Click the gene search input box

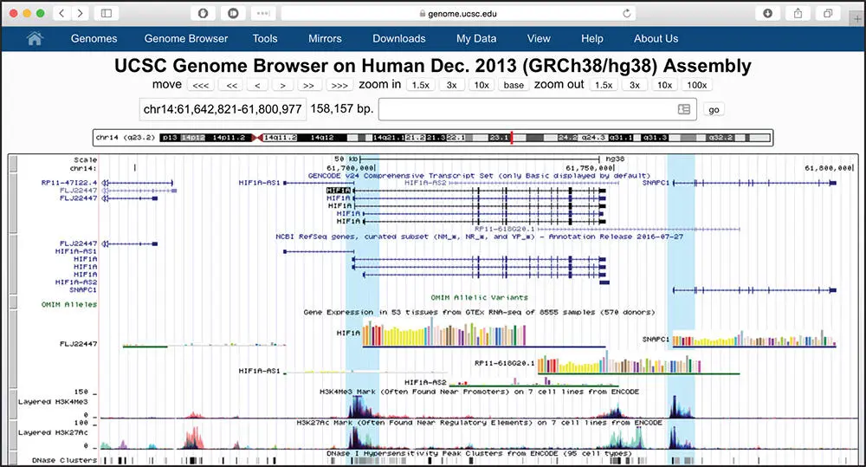(x=538, y=109)
